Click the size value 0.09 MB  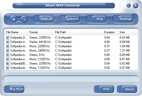tap(125, 42)
